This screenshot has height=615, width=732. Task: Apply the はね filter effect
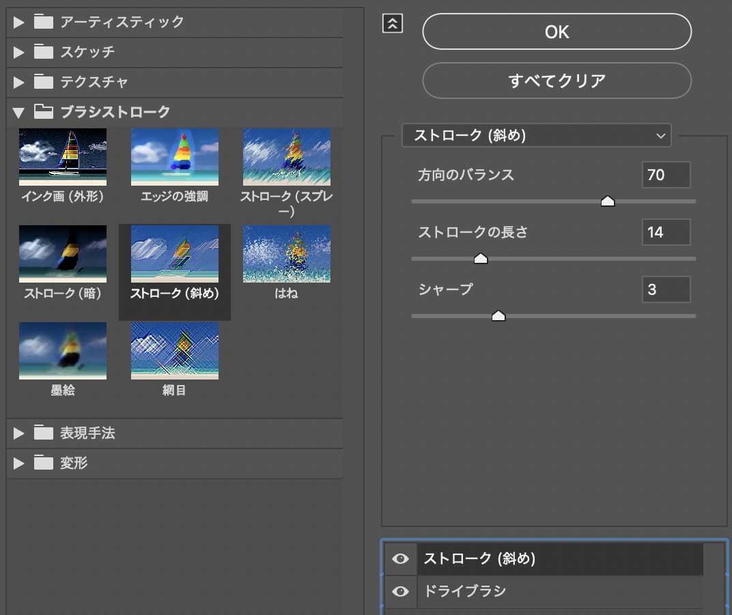[x=286, y=253]
